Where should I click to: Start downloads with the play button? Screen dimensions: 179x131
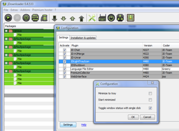pyautogui.click(x=8, y=18)
